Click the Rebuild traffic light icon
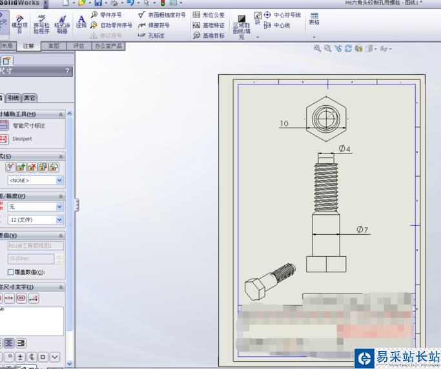The height and width of the screenshot is (369, 441). tap(163, 3)
